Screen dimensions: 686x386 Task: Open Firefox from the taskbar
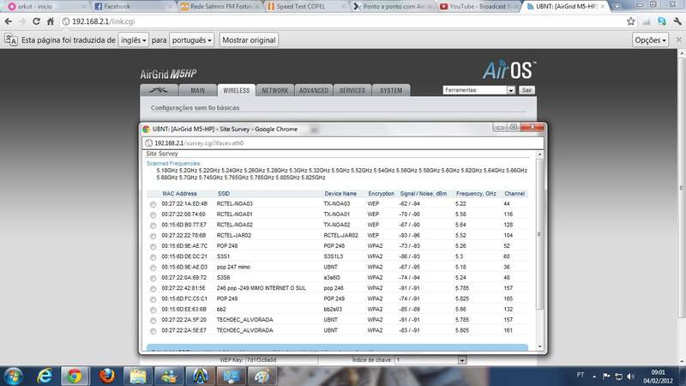tap(106, 376)
